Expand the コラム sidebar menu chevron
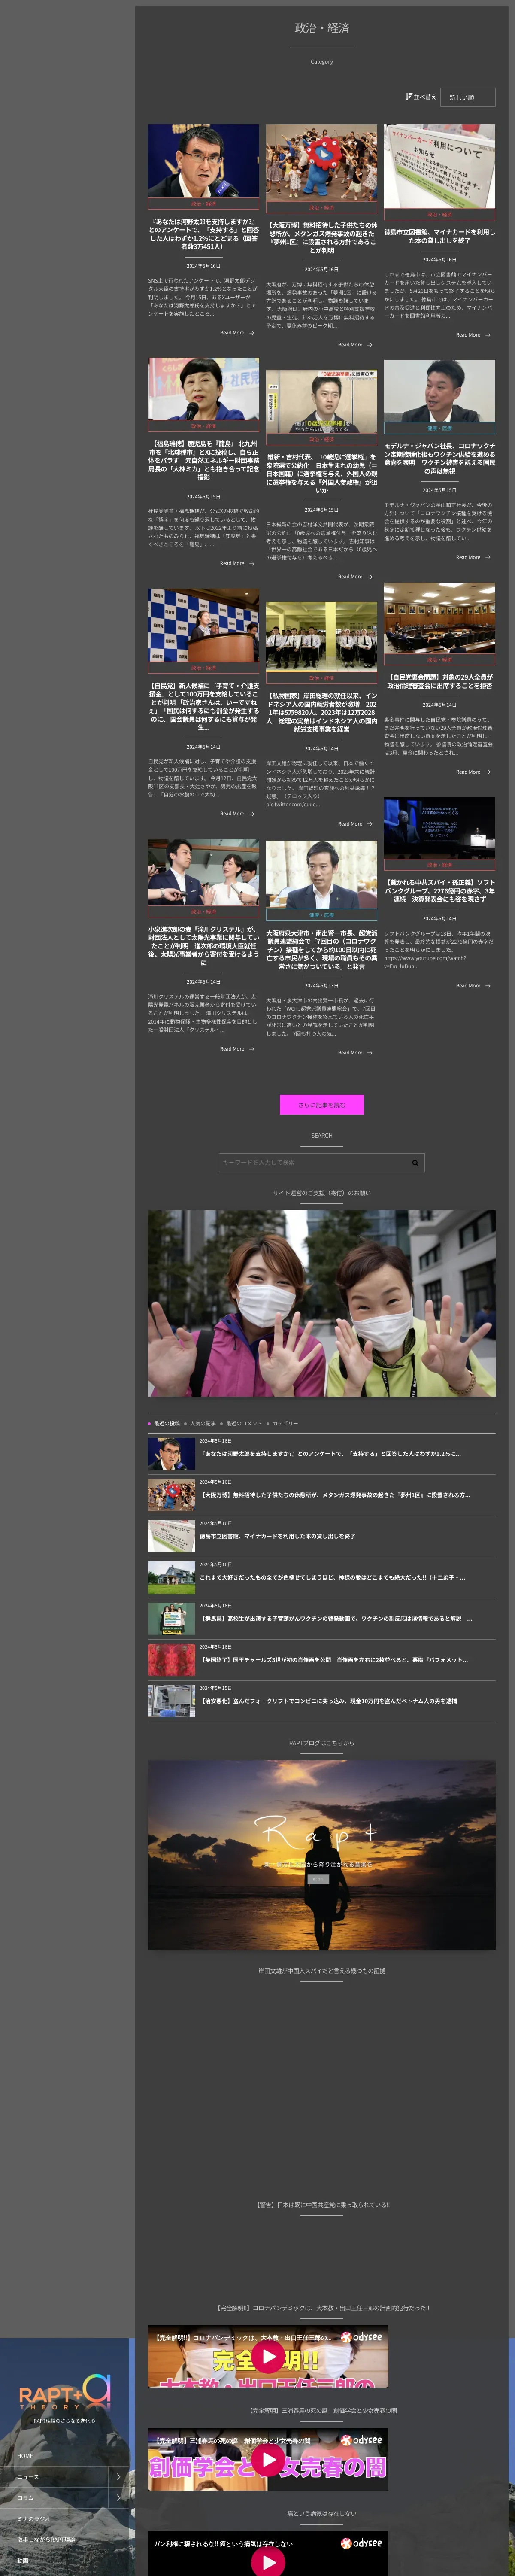Screen dimensions: 515x2576 click(118, 2497)
